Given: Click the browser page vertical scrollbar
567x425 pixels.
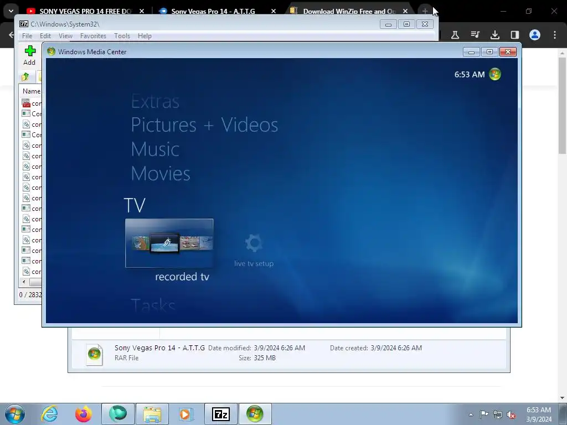Looking at the screenshot, I should pyautogui.click(x=562, y=105).
